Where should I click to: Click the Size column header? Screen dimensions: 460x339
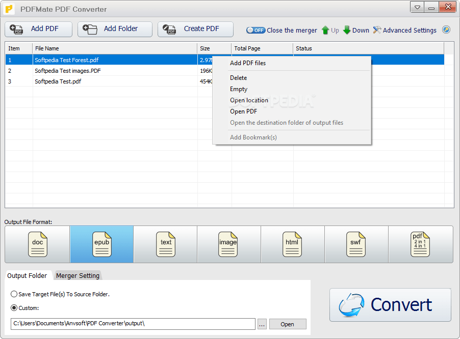215,48
